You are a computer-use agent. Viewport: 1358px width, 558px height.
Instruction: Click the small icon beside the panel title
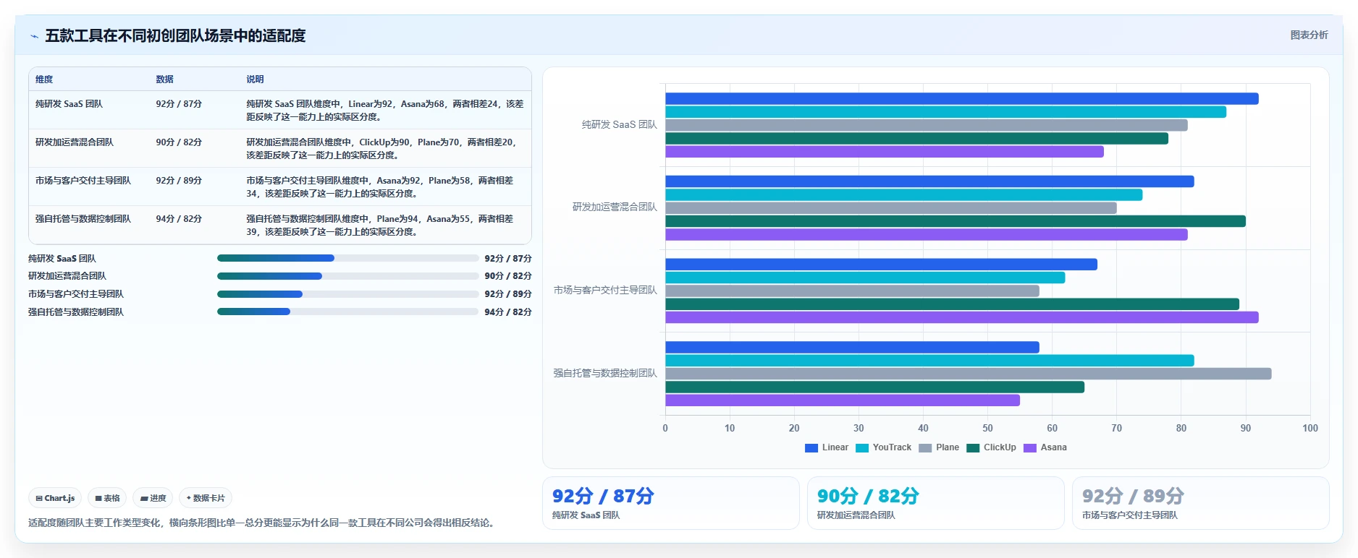pyautogui.click(x=34, y=36)
